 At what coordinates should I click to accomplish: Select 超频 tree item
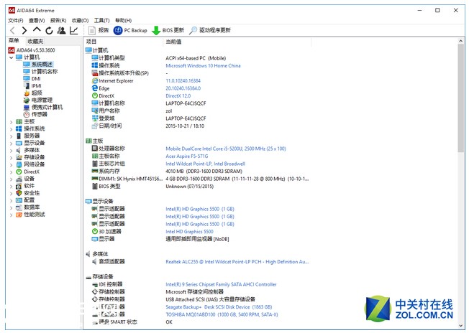click(37, 93)
